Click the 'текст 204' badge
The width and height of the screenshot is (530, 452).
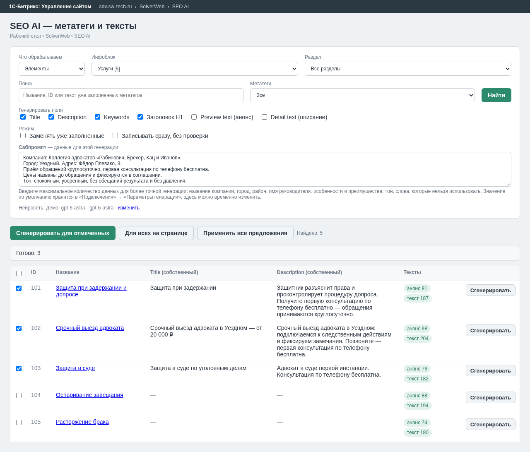point(418,339)
